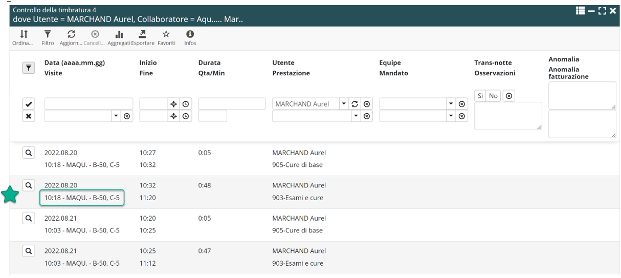This screenshot has width=621, height=278.
Task: Open the Visite filter dropdown
Action: click(116, 116)
